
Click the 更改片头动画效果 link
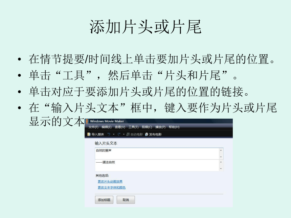[110, 181]
